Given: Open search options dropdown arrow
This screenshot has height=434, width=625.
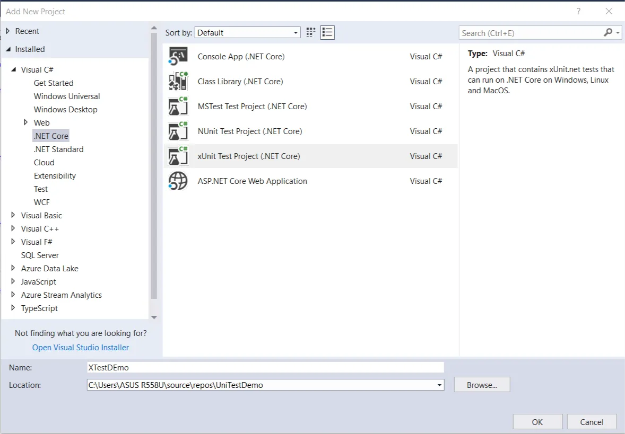Looking at the screenshot, I should click(x=618, y=33).
